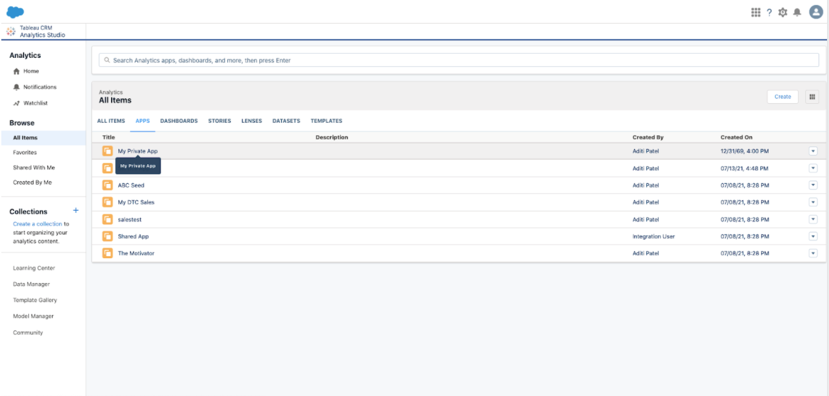The width and height of the screenshot is (829, 396).
Task: Open the dropdown arrow for Shared App
Action: point(813,236)
